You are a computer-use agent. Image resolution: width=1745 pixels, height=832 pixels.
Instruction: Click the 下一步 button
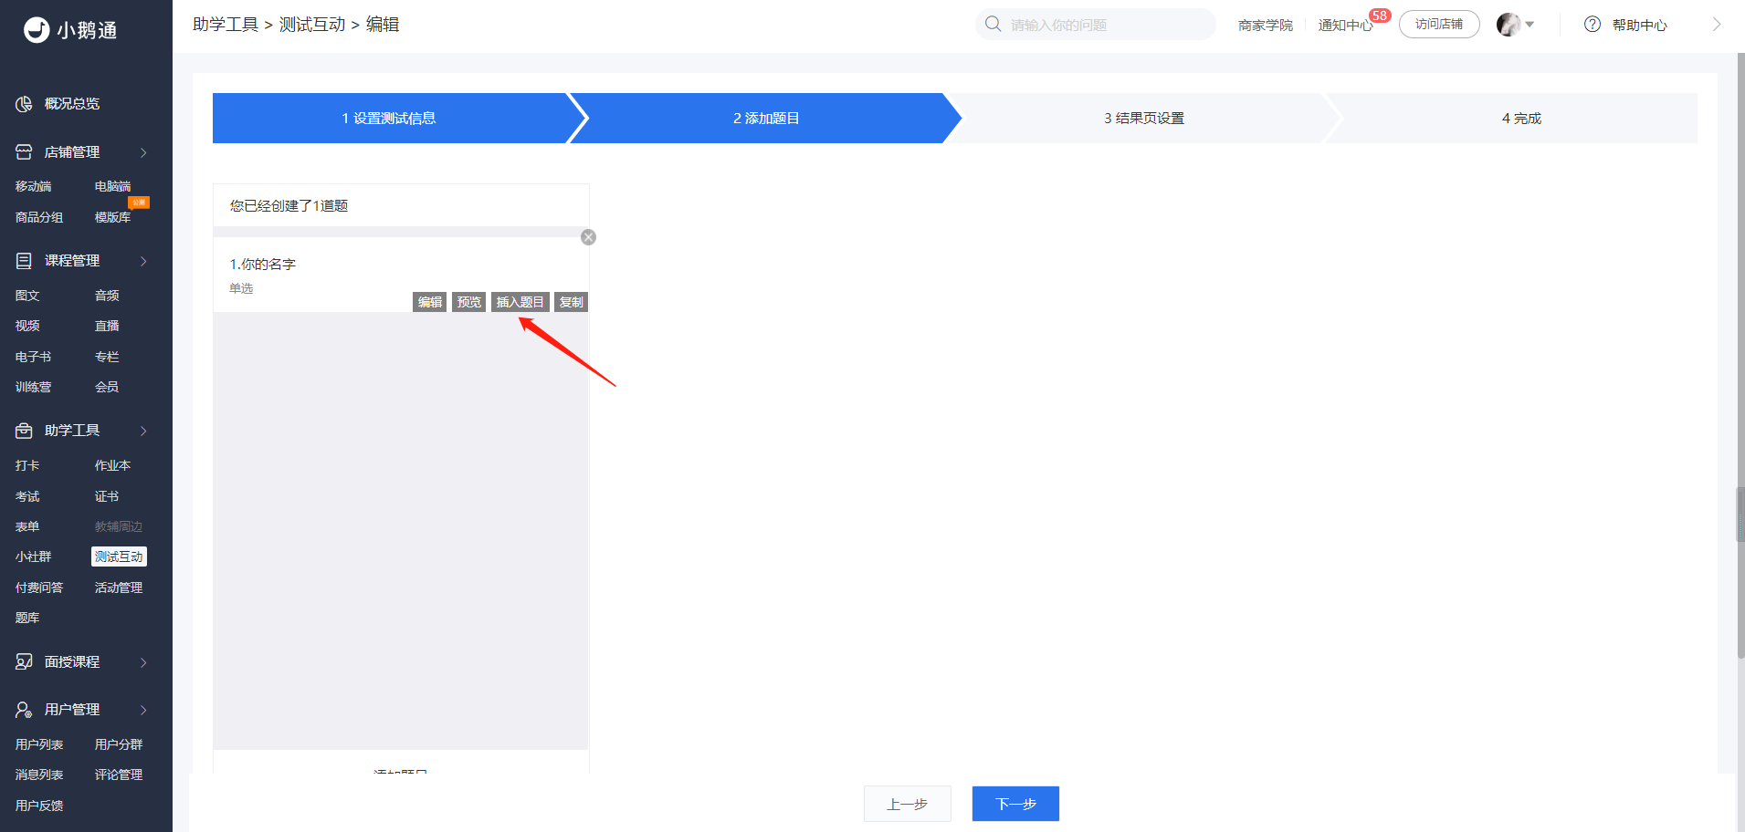tap(1015, 804)
